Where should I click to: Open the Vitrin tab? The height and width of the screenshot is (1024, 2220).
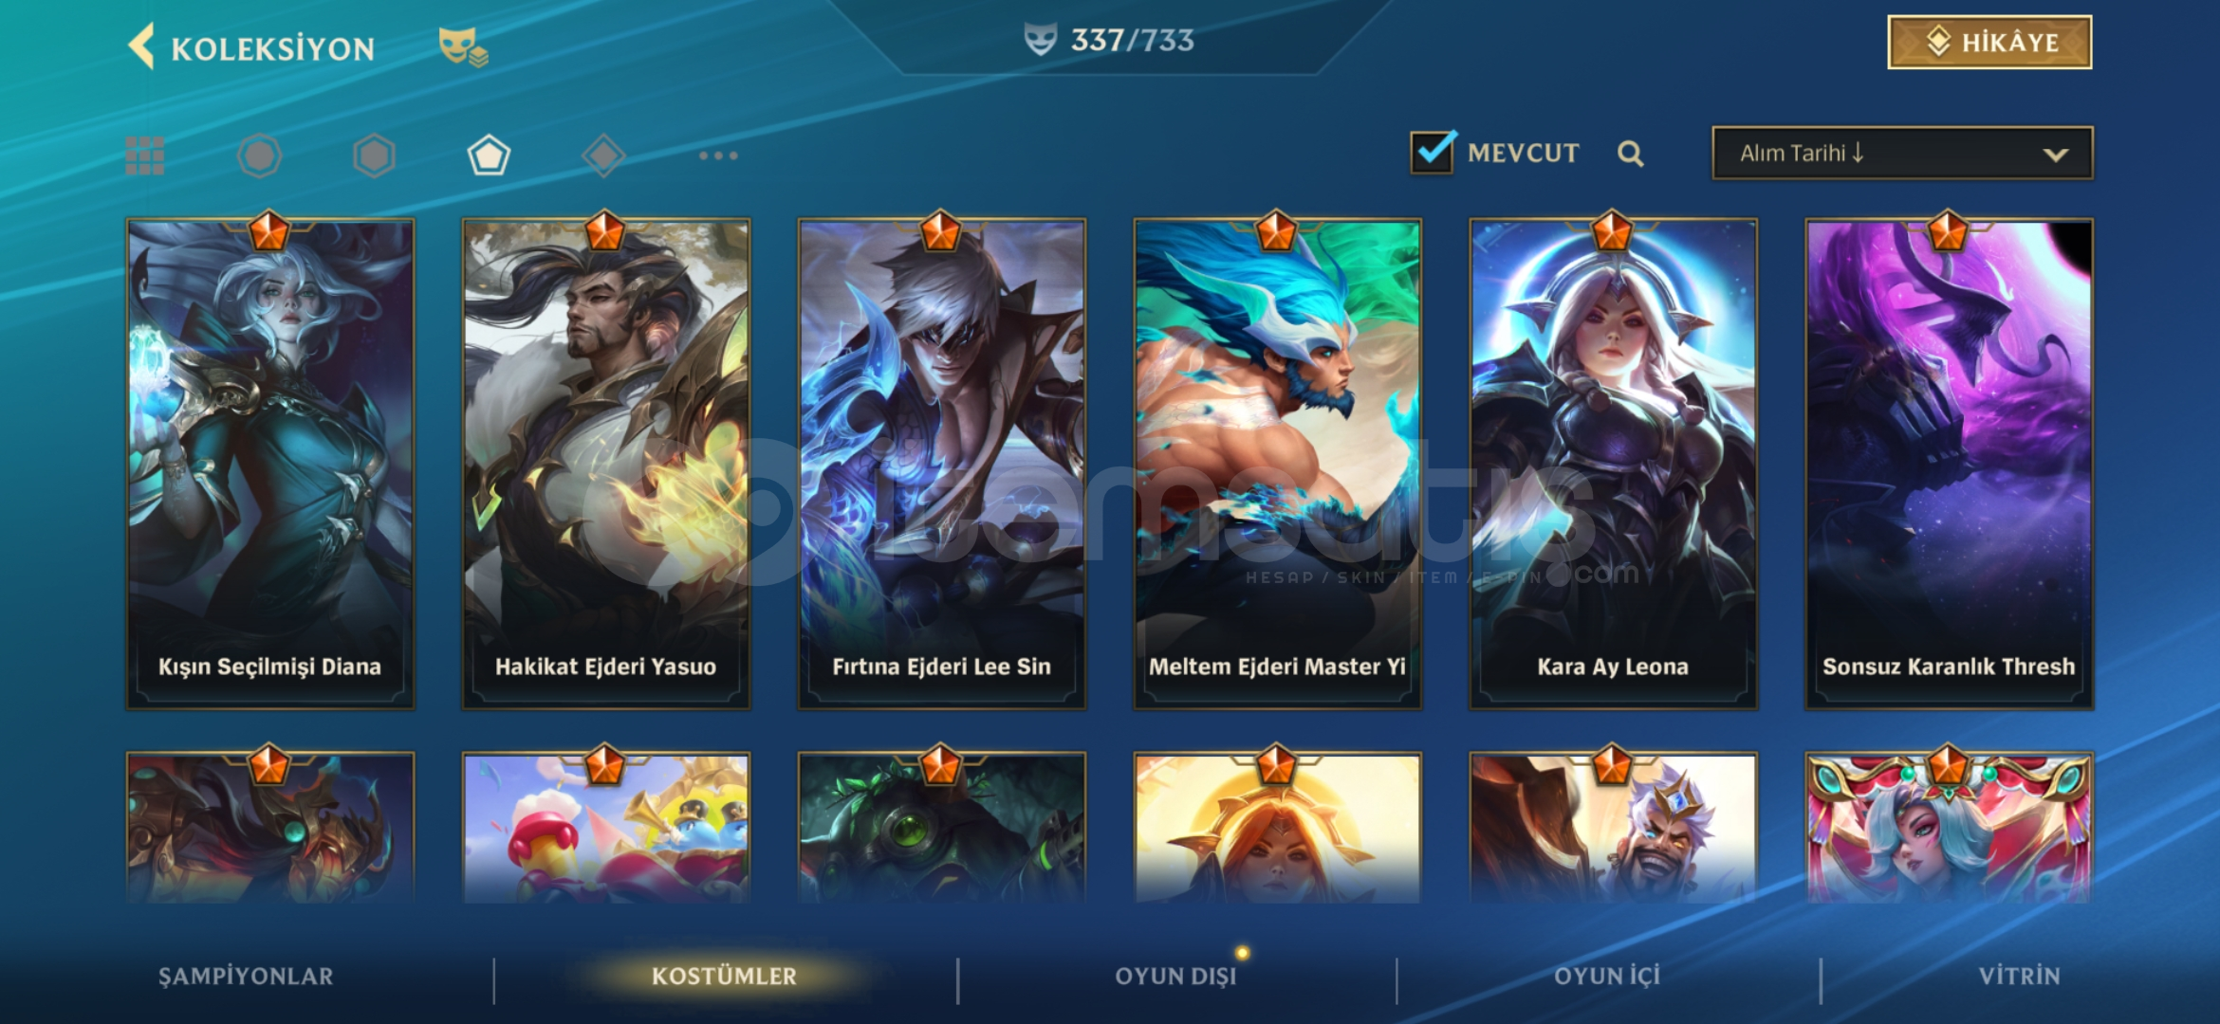tap(2019, 976)
